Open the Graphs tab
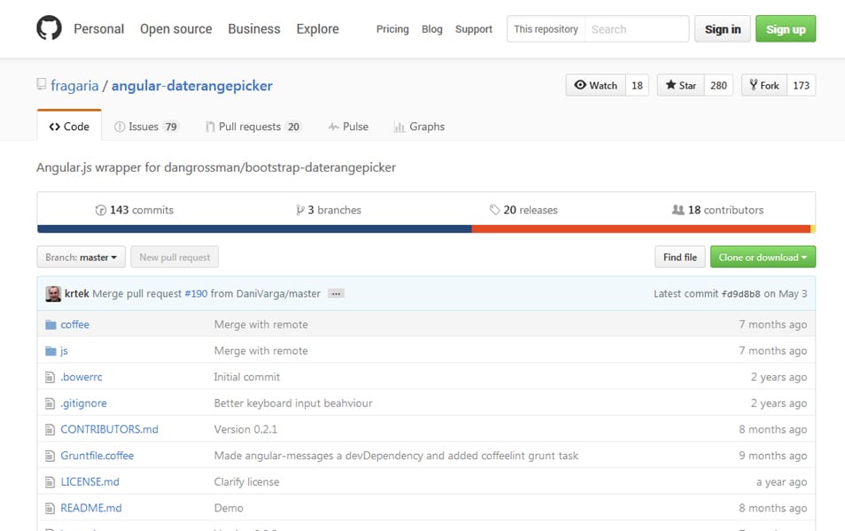Image resolution: width=845 pixels, height=531 pixels. point(419,127)
